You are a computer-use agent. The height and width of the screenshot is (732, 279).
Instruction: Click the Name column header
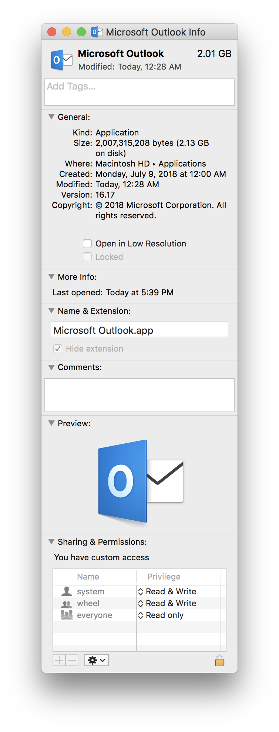pos(88,577)
